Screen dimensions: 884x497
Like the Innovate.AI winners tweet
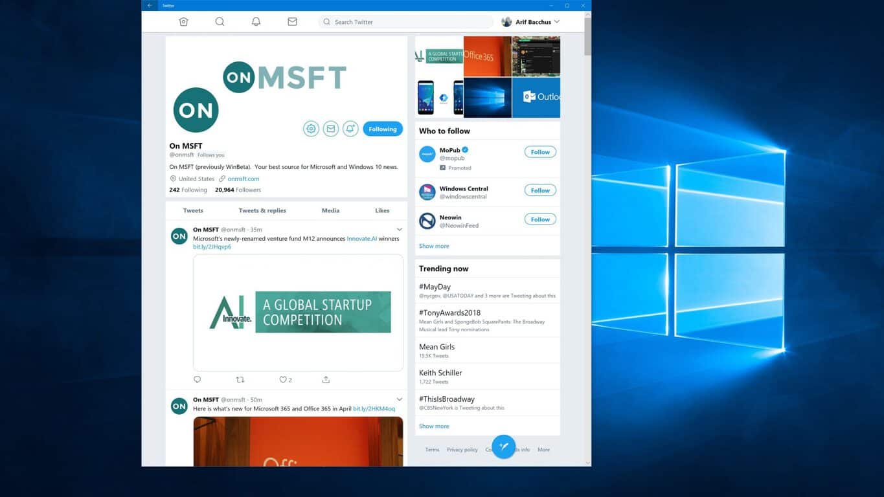[283, 380]
